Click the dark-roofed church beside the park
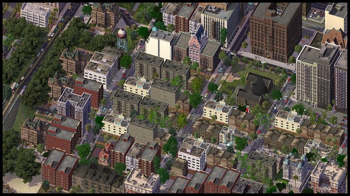The image size is (350, 196). (254, 89)
